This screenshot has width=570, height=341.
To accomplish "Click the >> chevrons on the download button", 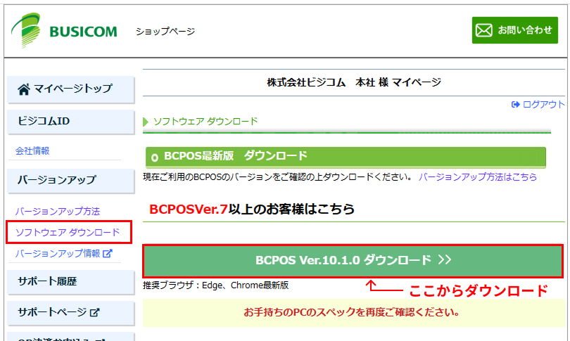I will (x=443, y=260).
